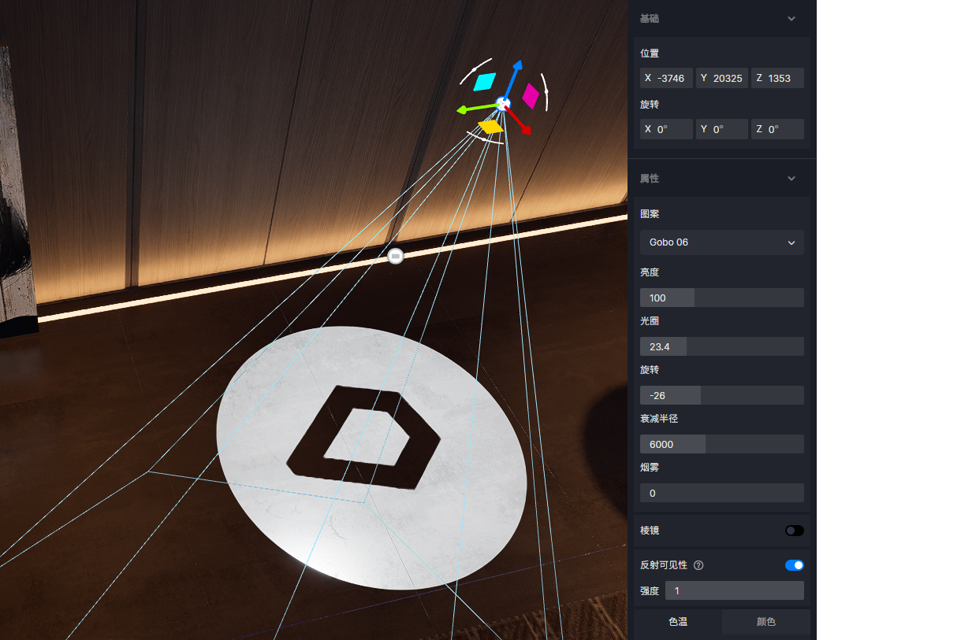
Task: Disable the 反射可见性 toggle switch
Action: point(794,565)
